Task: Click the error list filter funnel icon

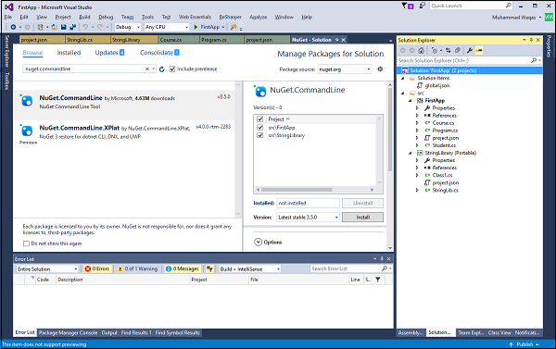Action: click(x=378, y=280)
